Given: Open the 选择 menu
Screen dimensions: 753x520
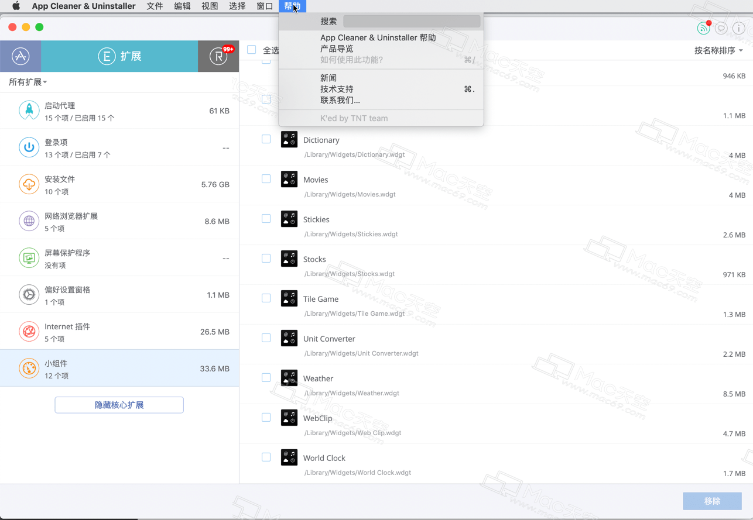Looking at the screenshot, I should 237,6.
